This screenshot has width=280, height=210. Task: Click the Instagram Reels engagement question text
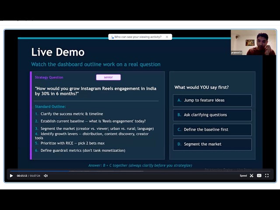pos(95,91)
